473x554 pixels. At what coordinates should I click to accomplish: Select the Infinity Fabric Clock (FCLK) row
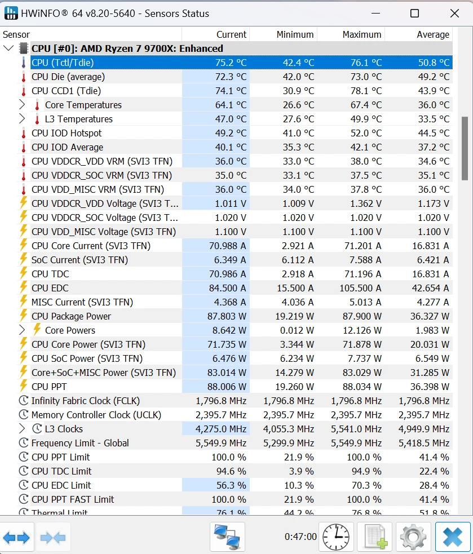[85, 401]
